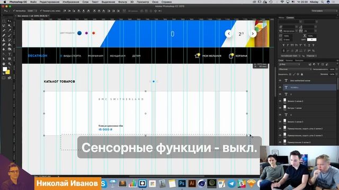
Task: Select the Paint Bucket tool
Action: click(10, 44)
